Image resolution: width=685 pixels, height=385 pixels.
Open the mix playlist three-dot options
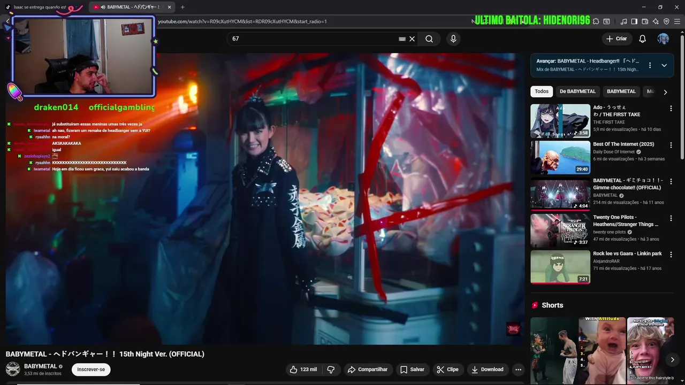650,65
